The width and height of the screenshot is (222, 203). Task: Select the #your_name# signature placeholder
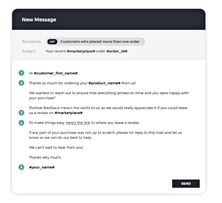(42, 167)
